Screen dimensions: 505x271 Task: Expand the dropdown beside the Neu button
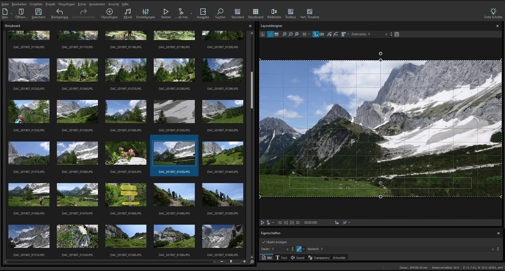(11, 13)
